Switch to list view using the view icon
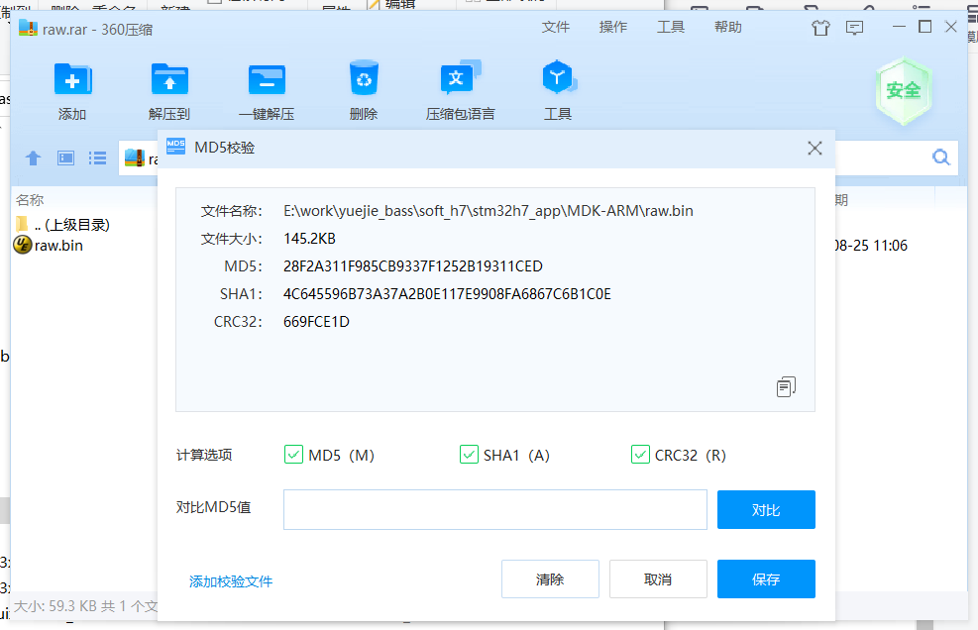The image size is (978, 630). tap(97, 157)
